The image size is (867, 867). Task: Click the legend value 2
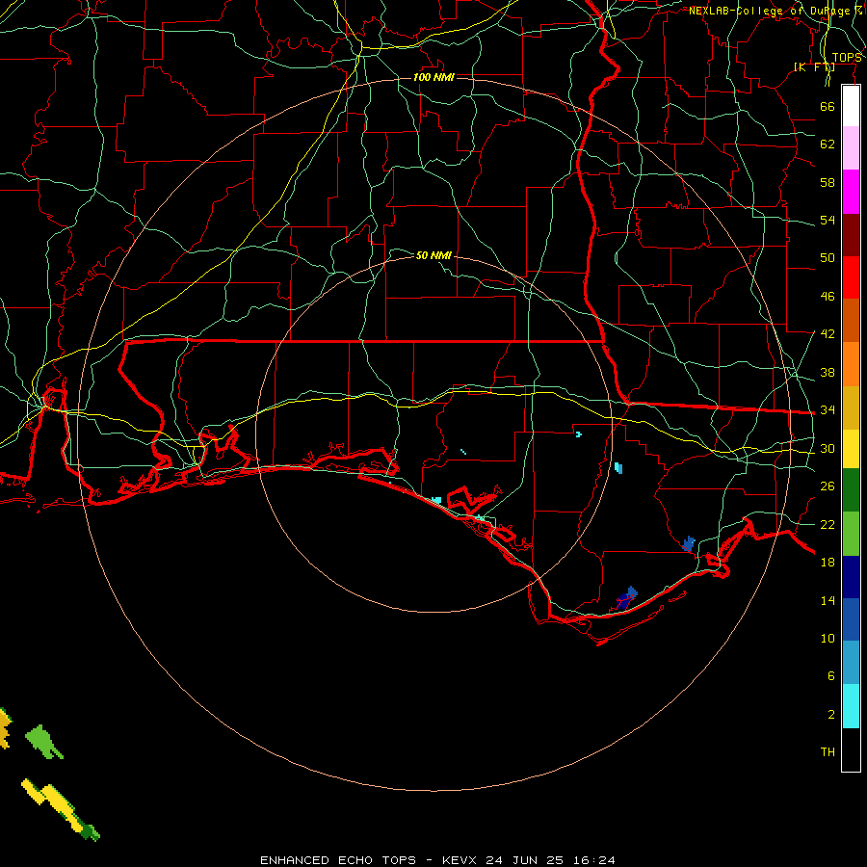pyautogui.click(x=830, y=715)
